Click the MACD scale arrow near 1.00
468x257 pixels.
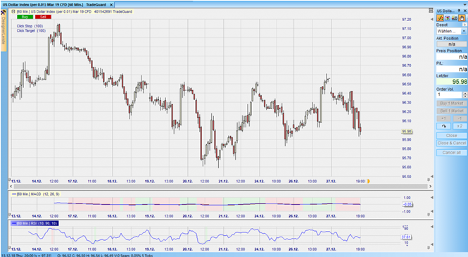point(431,198)
